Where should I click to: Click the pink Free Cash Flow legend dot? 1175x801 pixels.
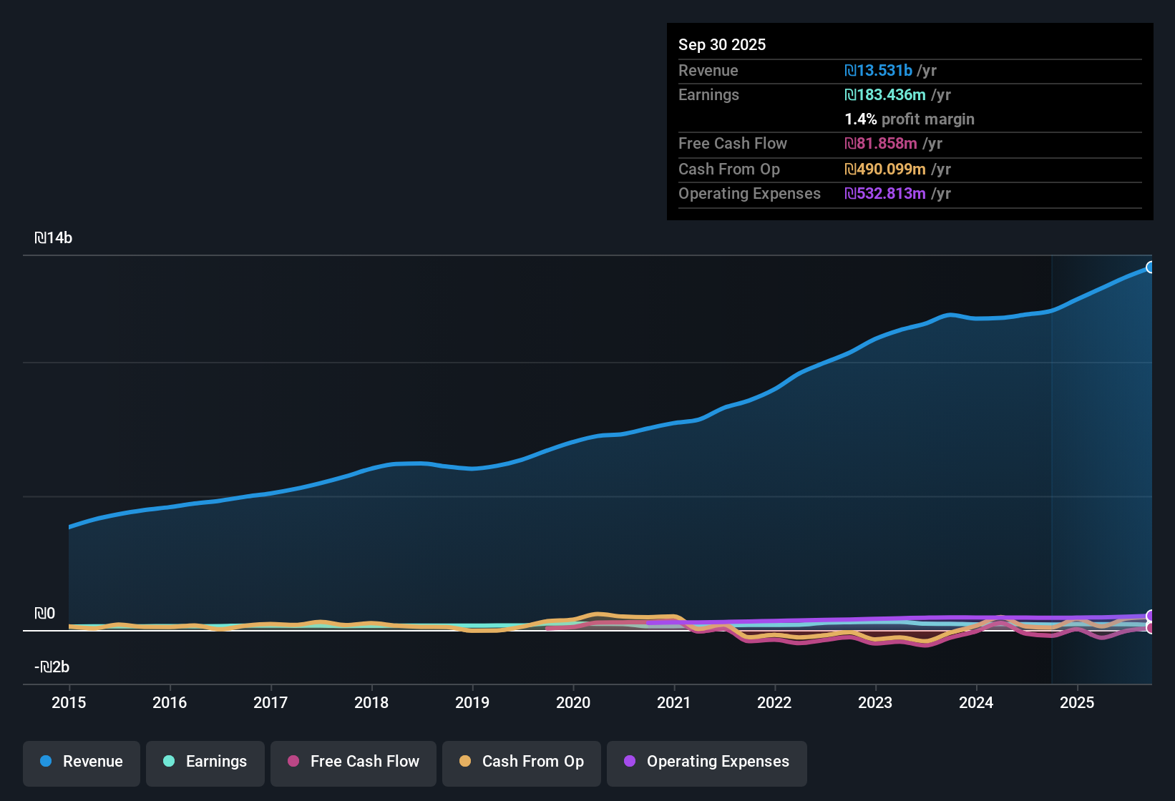tap(293, 762)
